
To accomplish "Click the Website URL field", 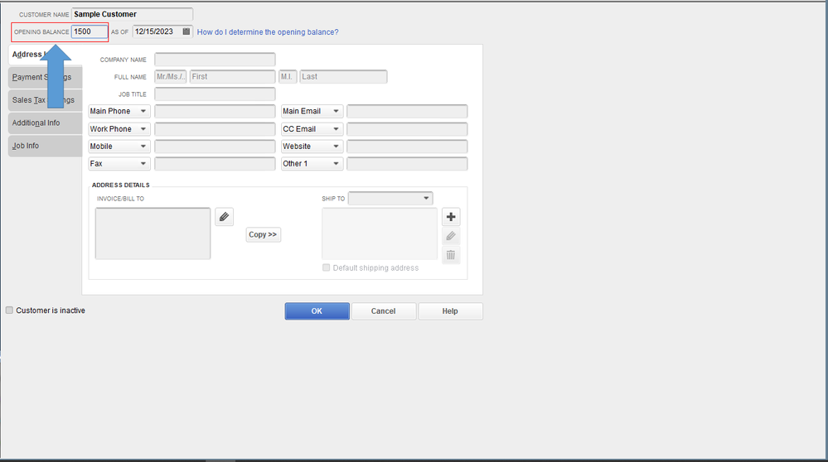I will pos(407,147).
